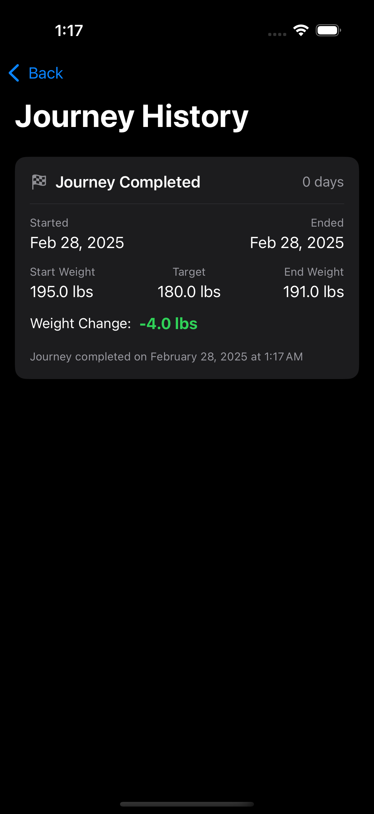Tap the home indicator bar
This screenshot has width=374, height=814.
click(187, 804)
